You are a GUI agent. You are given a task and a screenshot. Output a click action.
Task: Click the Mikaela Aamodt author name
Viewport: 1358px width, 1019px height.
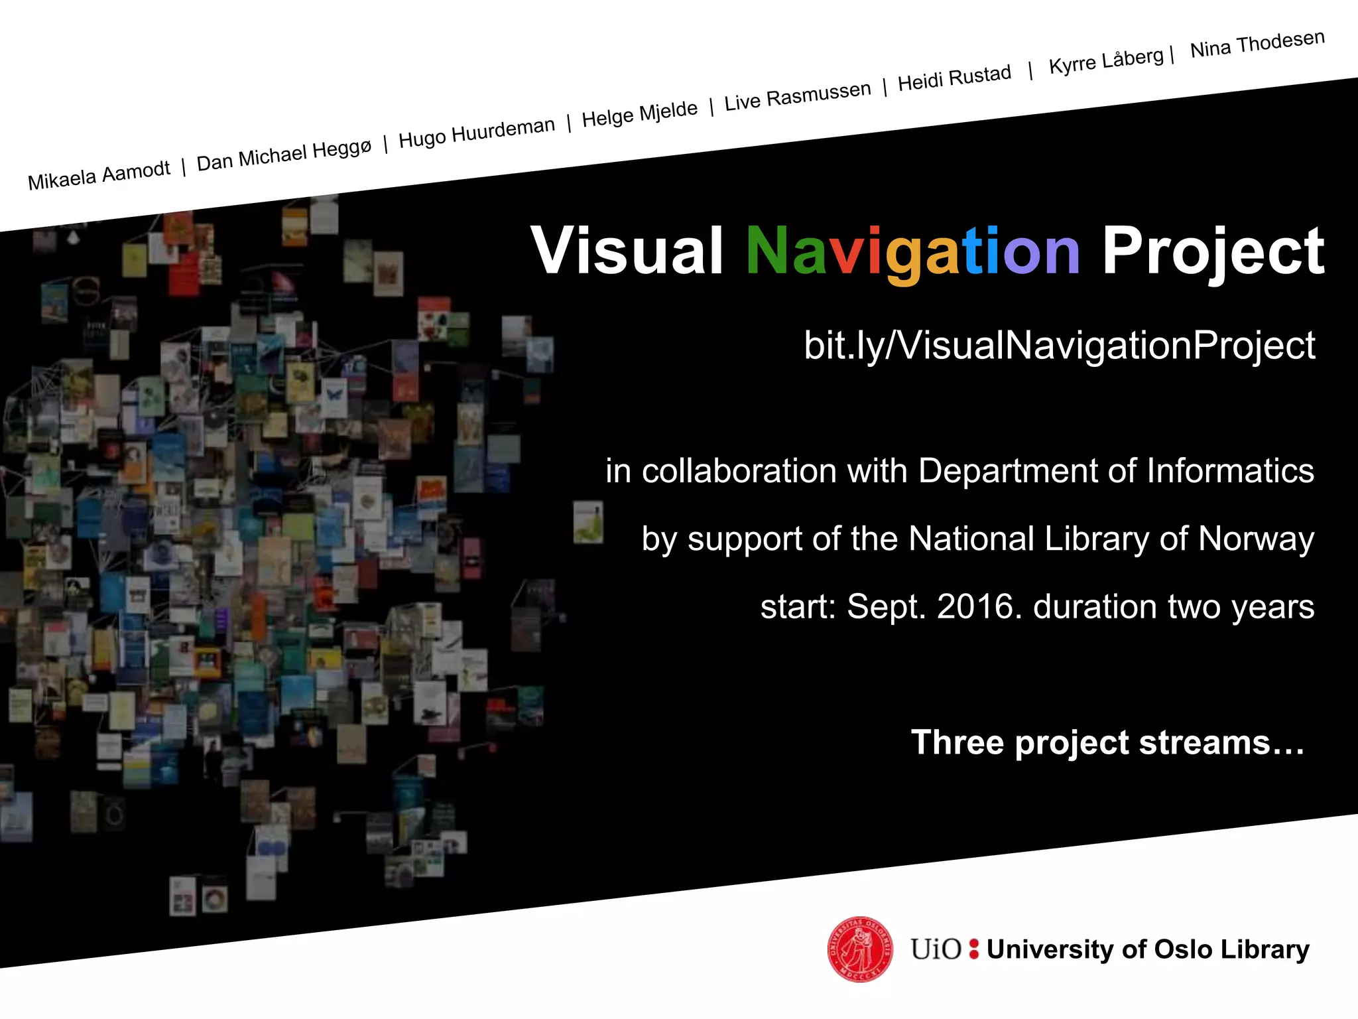(99, 175)
